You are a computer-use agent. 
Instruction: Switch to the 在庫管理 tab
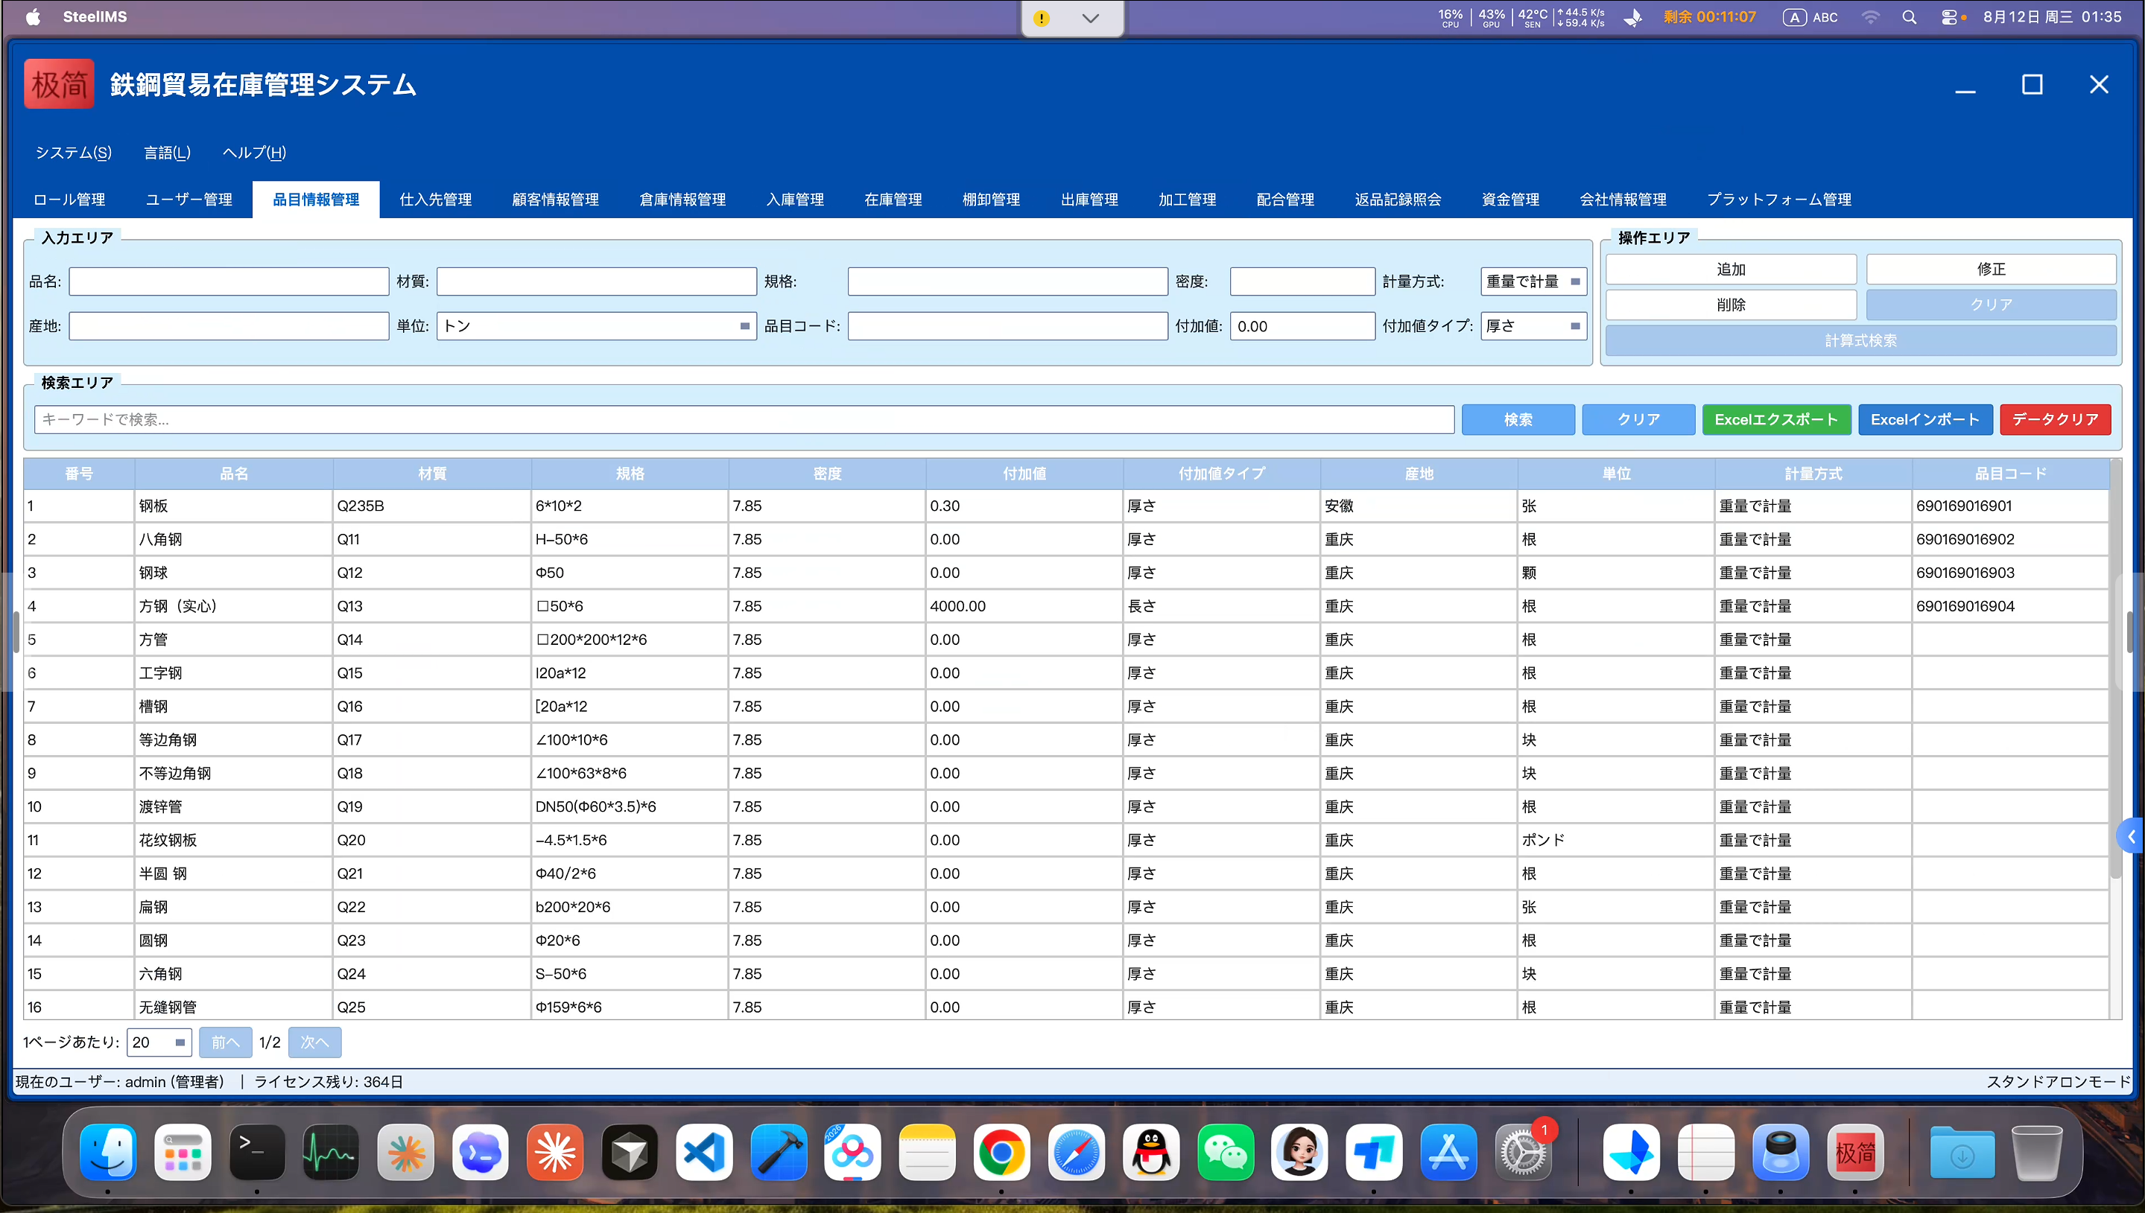point(893,199)
